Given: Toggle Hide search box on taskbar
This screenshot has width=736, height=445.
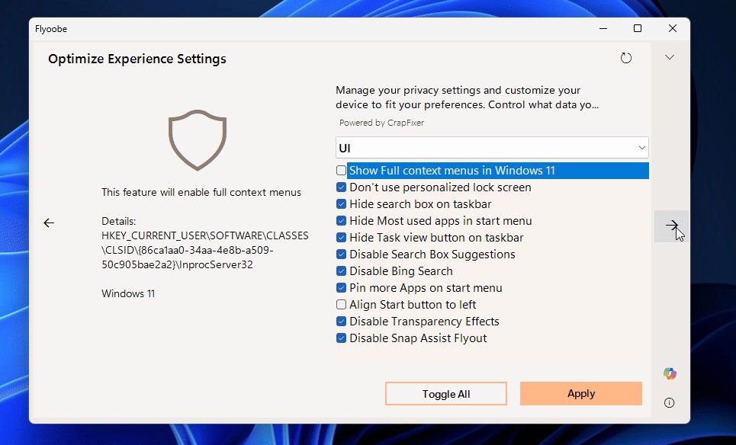Looking at the screenshot, I should 342,204.
